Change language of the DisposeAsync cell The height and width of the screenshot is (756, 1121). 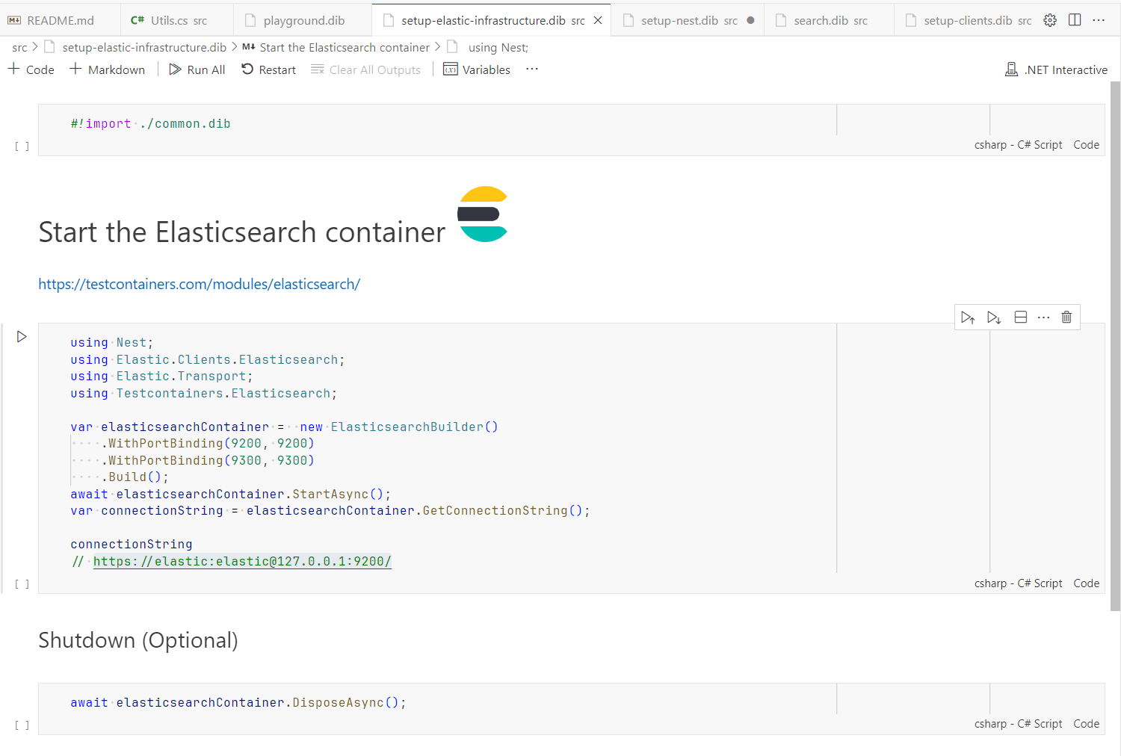tap(1018, 724)
